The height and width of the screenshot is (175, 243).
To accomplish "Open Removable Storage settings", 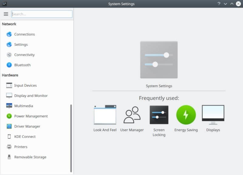I will tap(30, 157).
